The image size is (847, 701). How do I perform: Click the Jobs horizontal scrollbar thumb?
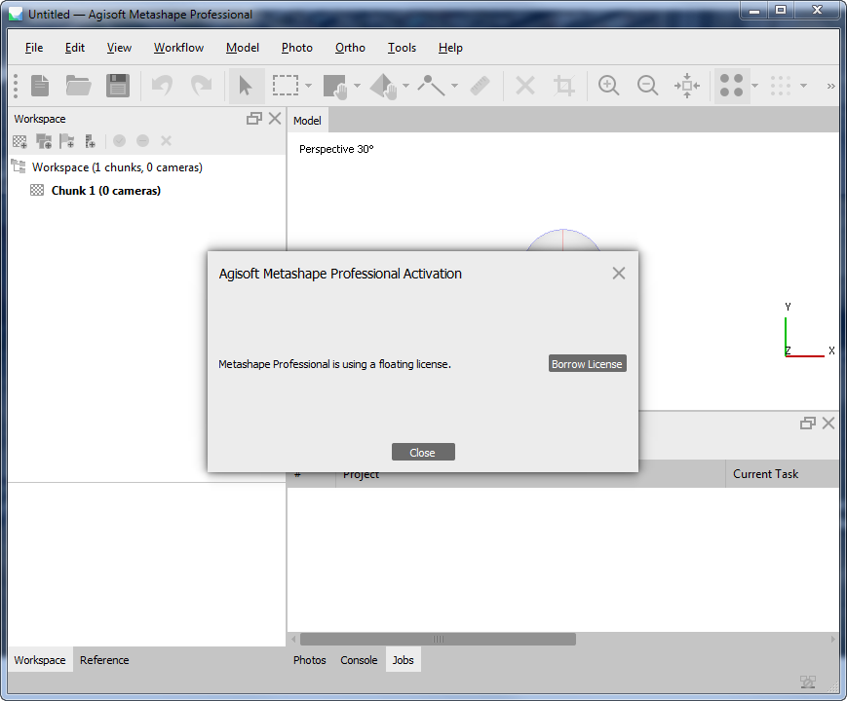(x=438, y=639)
